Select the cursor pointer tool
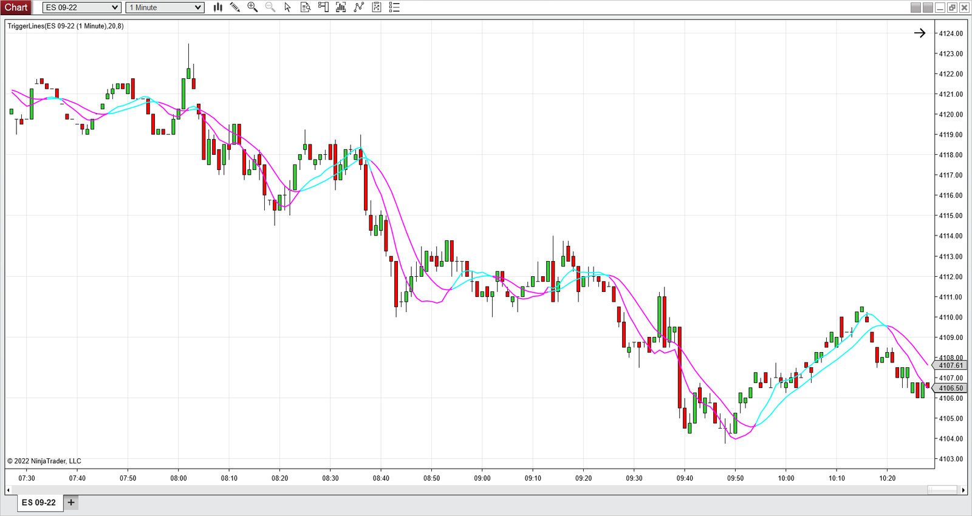Image resolution: width=972 pixels, height=516 pixels. (x=288, y=7)
